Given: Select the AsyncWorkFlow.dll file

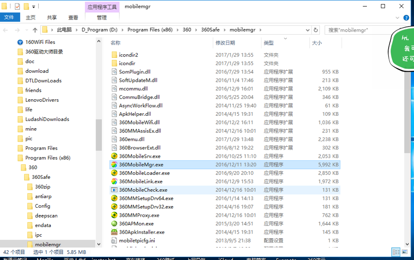Looking at the screenshot, I should [141, 105].
